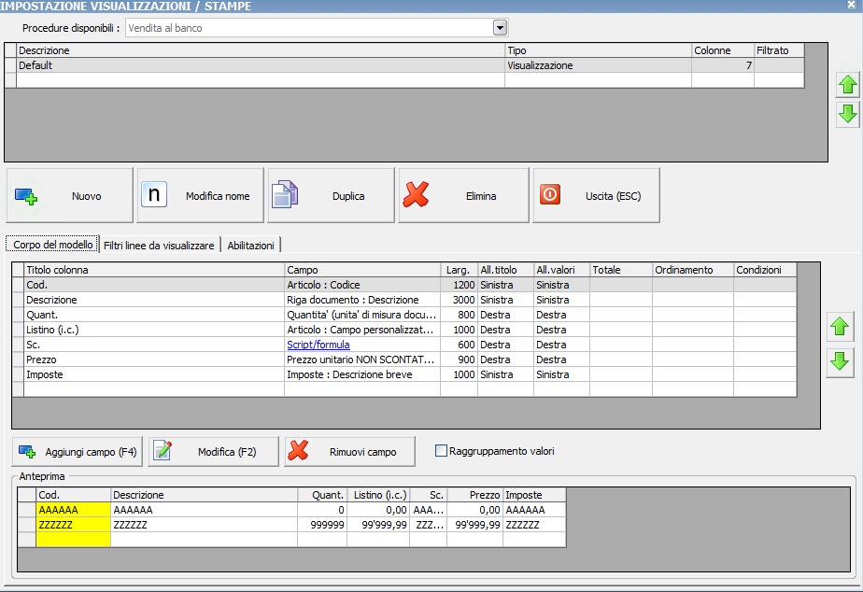Click the green up arrow beside the models list

(848, 85)
